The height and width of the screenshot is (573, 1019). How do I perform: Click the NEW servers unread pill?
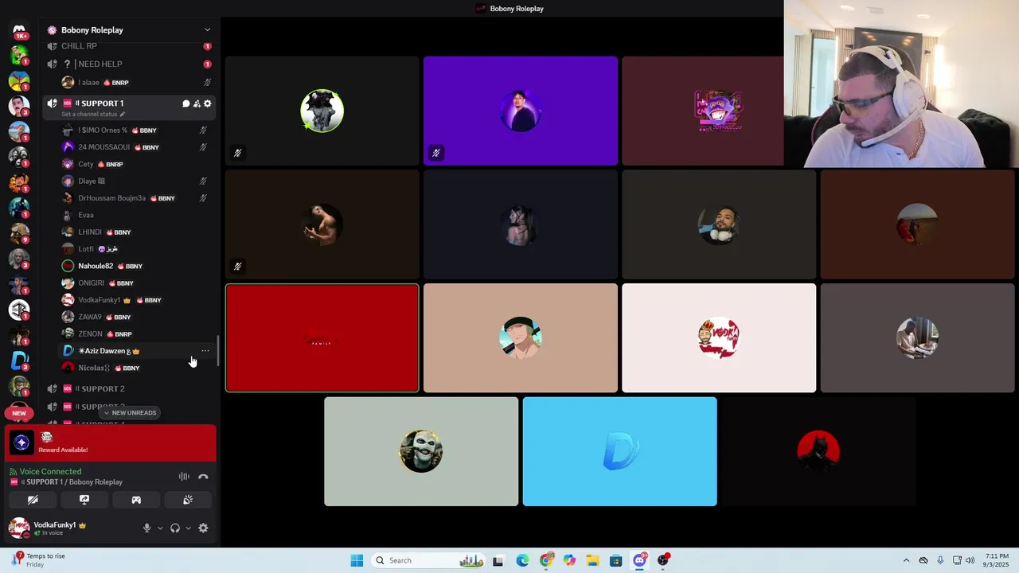click(x=19, y=413)
